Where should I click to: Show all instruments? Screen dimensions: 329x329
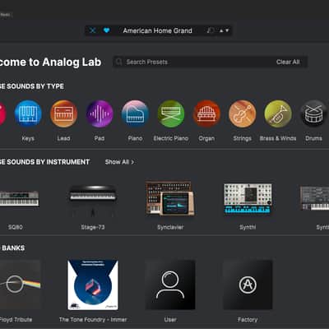[119, 162]
